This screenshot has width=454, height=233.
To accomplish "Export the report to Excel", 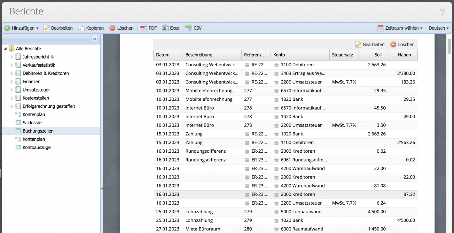I will click(x=171, y=28).
